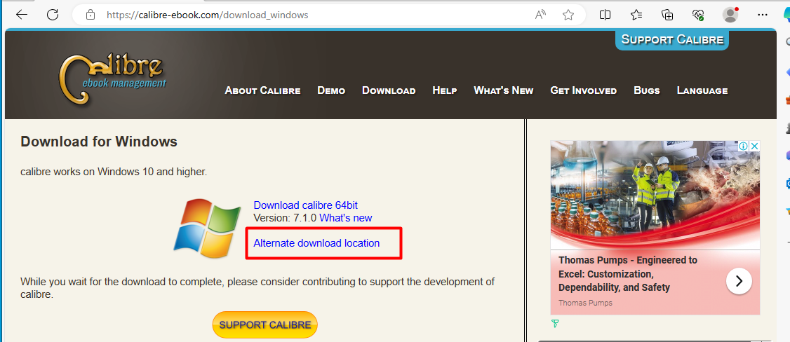Open the user profile avatar

click(730, 15)
